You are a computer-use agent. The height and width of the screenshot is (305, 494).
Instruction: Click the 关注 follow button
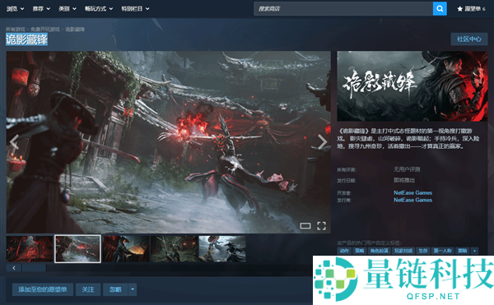(88, 289)
